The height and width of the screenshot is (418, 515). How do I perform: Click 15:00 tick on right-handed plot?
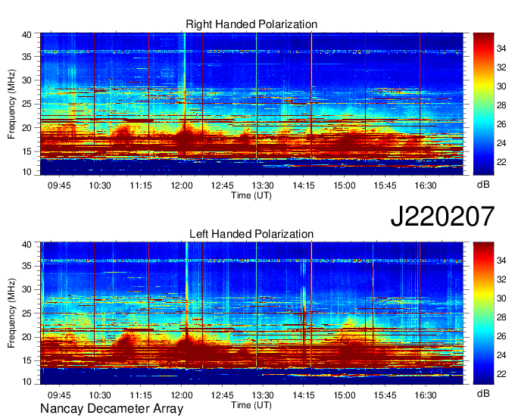(x=344, y=186)
